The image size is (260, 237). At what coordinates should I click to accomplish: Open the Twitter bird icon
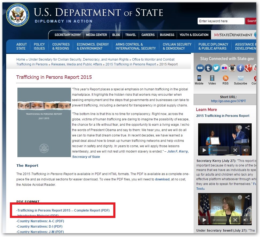coord(216,68)
